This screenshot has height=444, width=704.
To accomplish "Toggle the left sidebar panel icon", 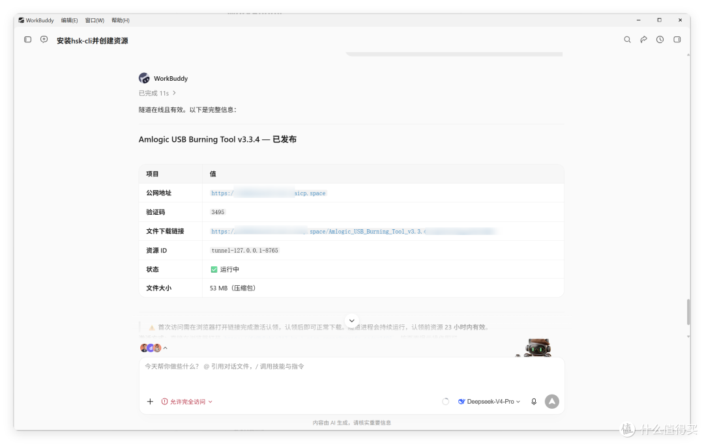I will coord(28,40).
